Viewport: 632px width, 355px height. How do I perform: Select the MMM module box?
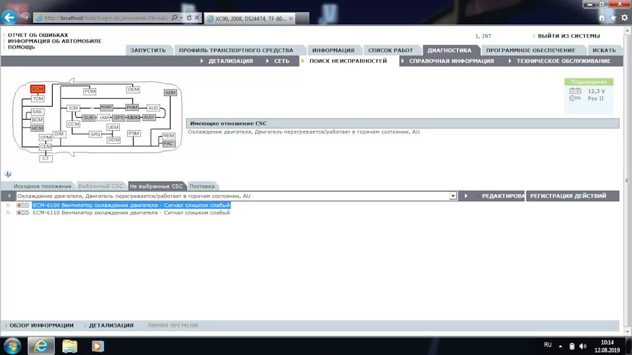point(134,118)
